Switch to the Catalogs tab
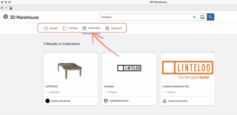The height and width of the screenshot is (115, 237). pos(70,28)
